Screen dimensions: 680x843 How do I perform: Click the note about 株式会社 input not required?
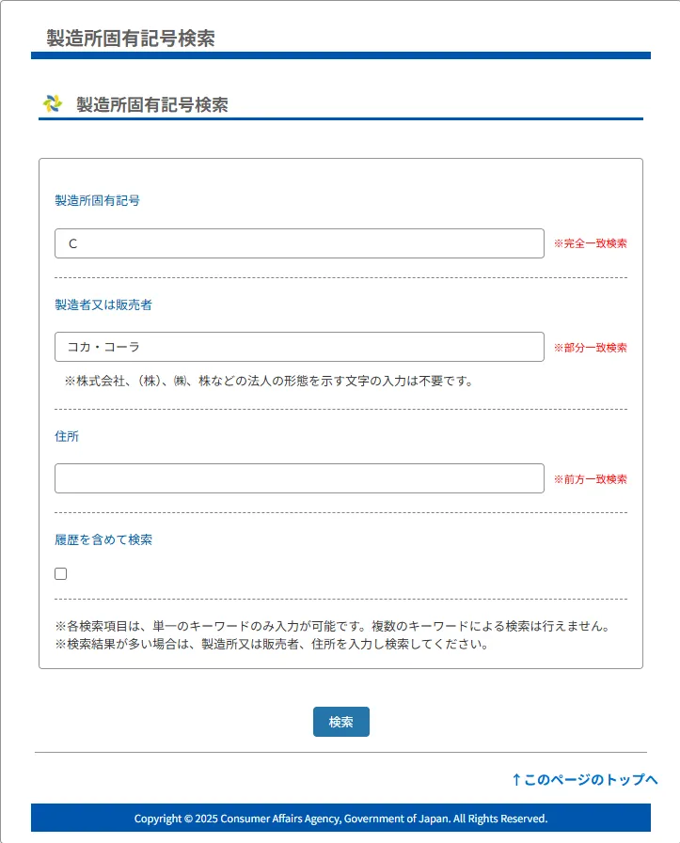(x=270, y=382)
